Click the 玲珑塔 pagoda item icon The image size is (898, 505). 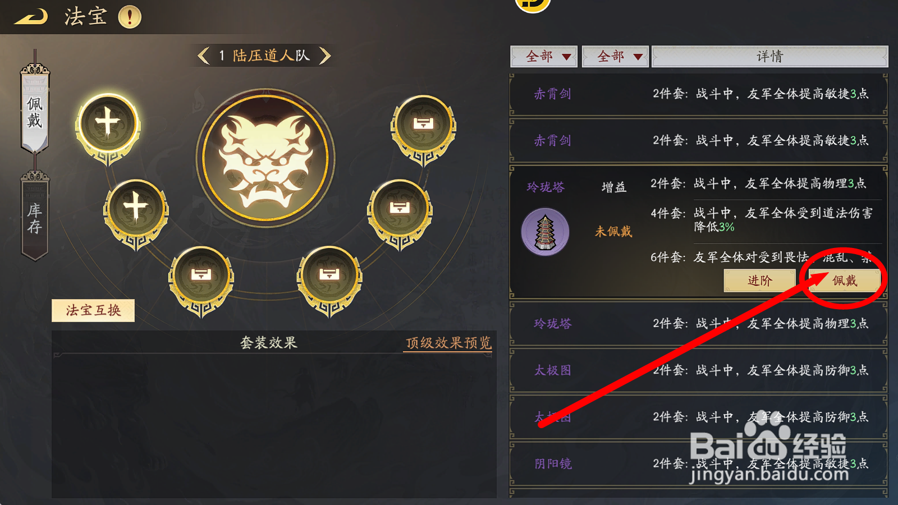pyautogui.click(x=545, y=232)
